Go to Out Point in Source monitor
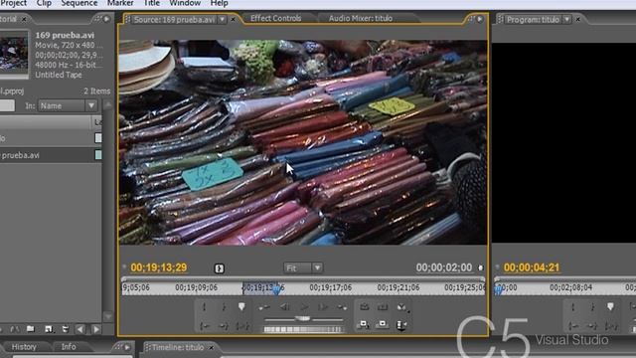 224,325
